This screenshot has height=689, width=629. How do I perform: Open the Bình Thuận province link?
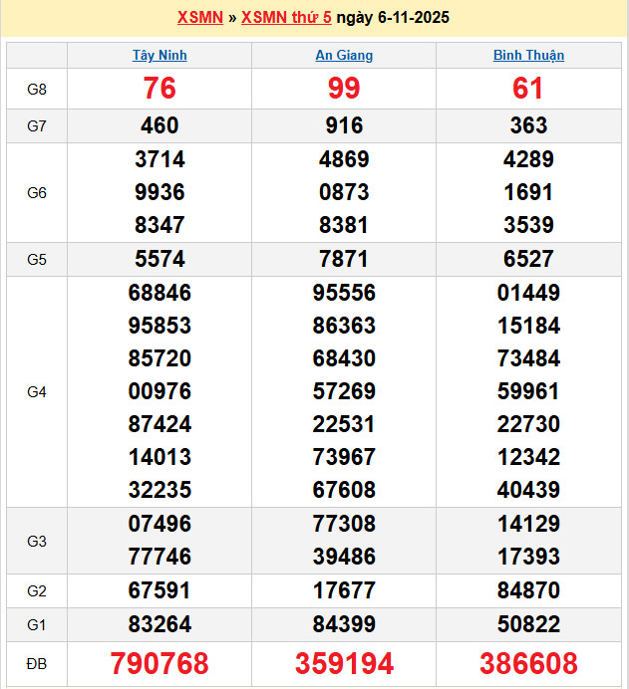(x=528, y=55)
